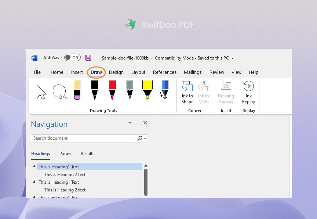The height and width of the screenshot is (219, 317).
Task: Activate the Lasso Select tool
Action: click(60, 92)
